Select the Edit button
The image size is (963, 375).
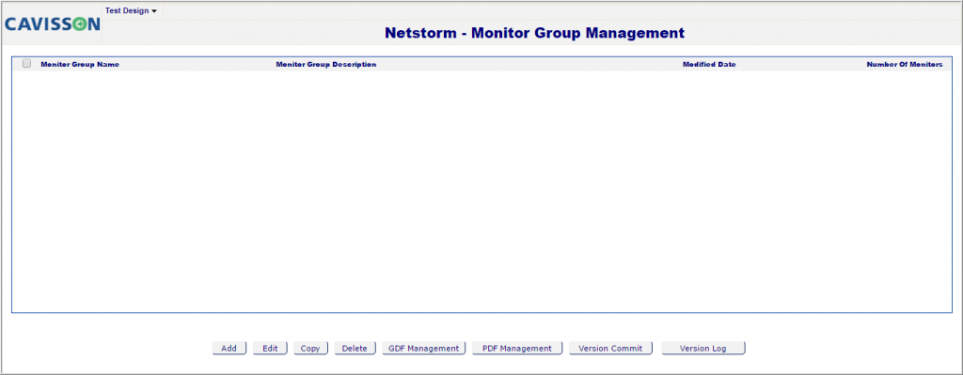[270, 348]
